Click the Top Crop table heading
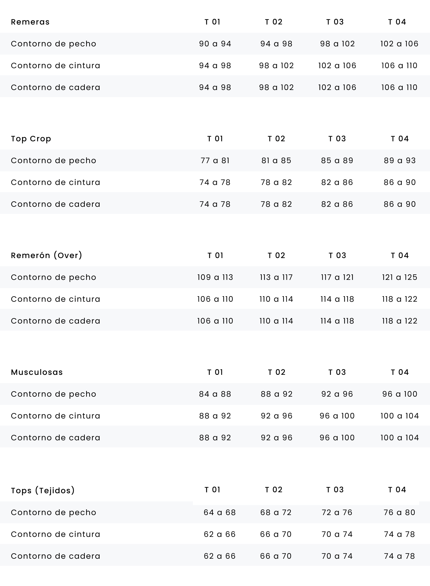The width and height of the screenshot is (430, 586). 31,139
